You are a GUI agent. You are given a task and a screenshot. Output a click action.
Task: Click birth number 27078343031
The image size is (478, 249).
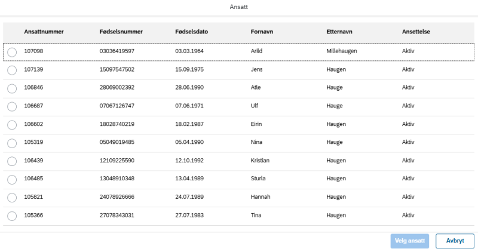(x=117, y=215)
